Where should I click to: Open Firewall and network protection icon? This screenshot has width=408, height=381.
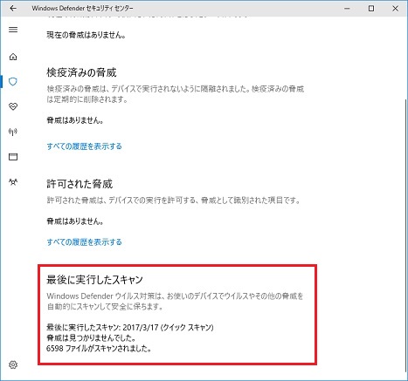[13, 132]
